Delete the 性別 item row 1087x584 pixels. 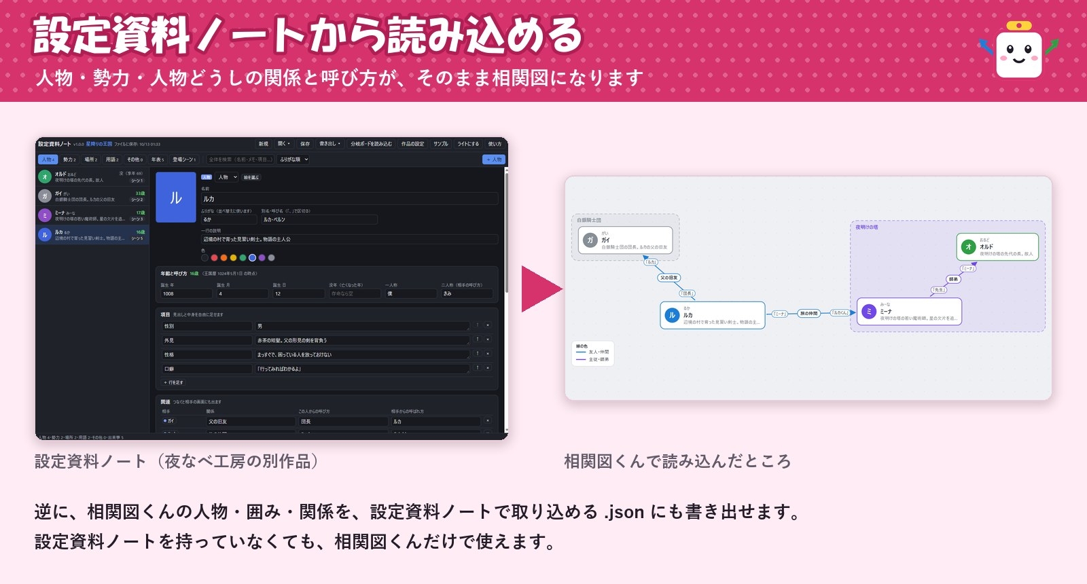point(488,326)
